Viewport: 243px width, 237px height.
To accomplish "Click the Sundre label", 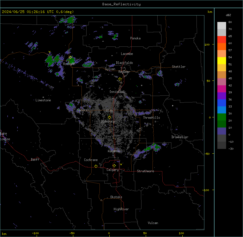I will [x=82, y=110].
